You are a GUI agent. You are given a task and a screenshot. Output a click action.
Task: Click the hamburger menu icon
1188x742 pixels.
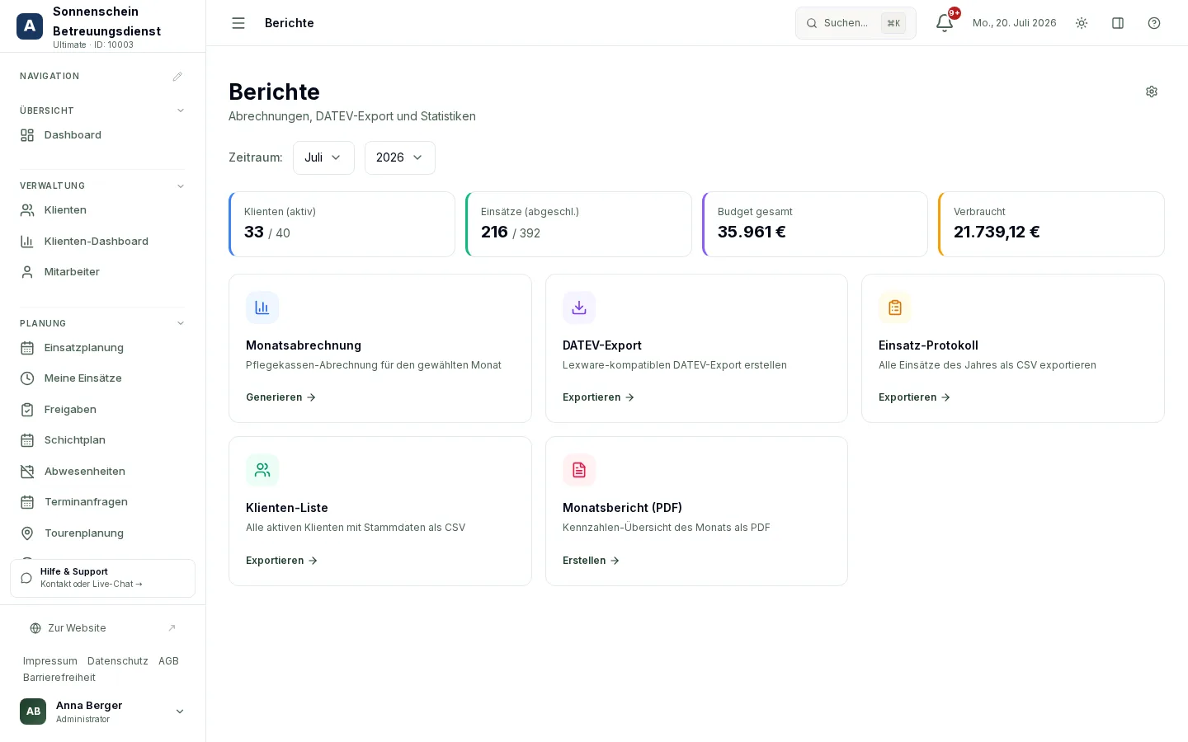click(x=238, y=23)
